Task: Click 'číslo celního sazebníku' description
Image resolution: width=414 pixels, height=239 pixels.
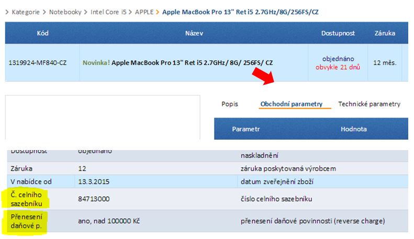Action: tap(276, 199)
